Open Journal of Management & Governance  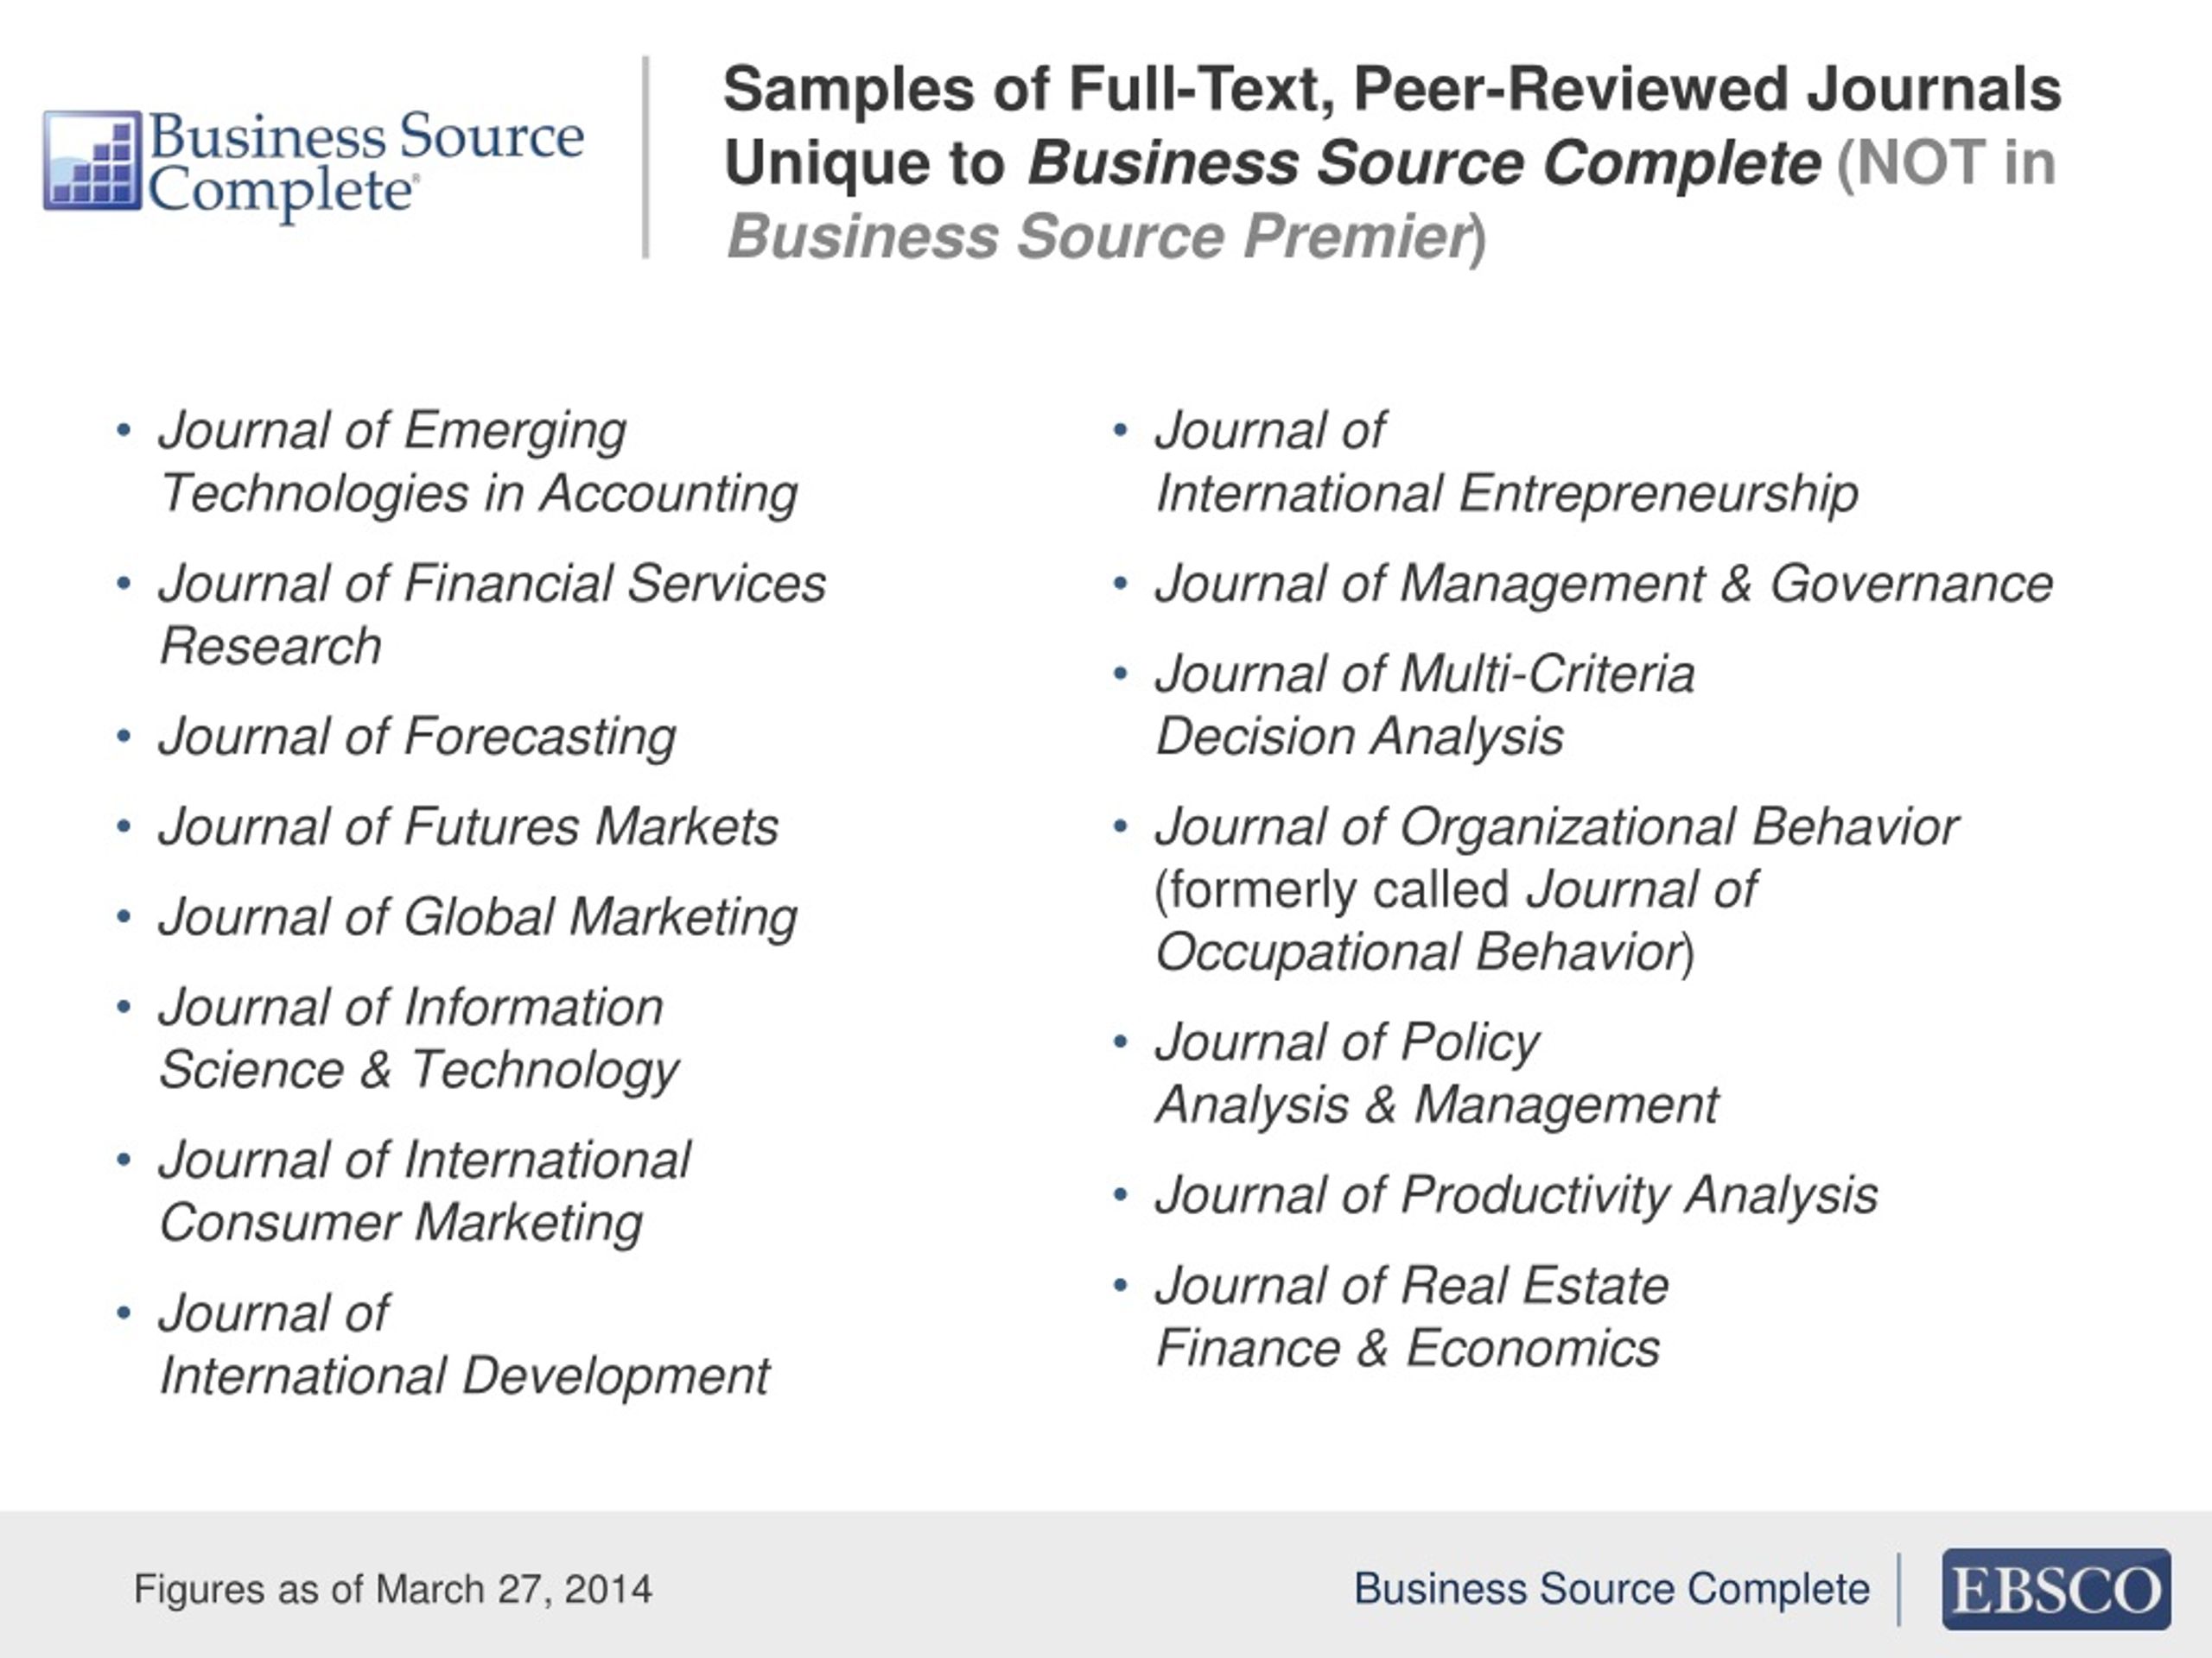(1604, 584)
